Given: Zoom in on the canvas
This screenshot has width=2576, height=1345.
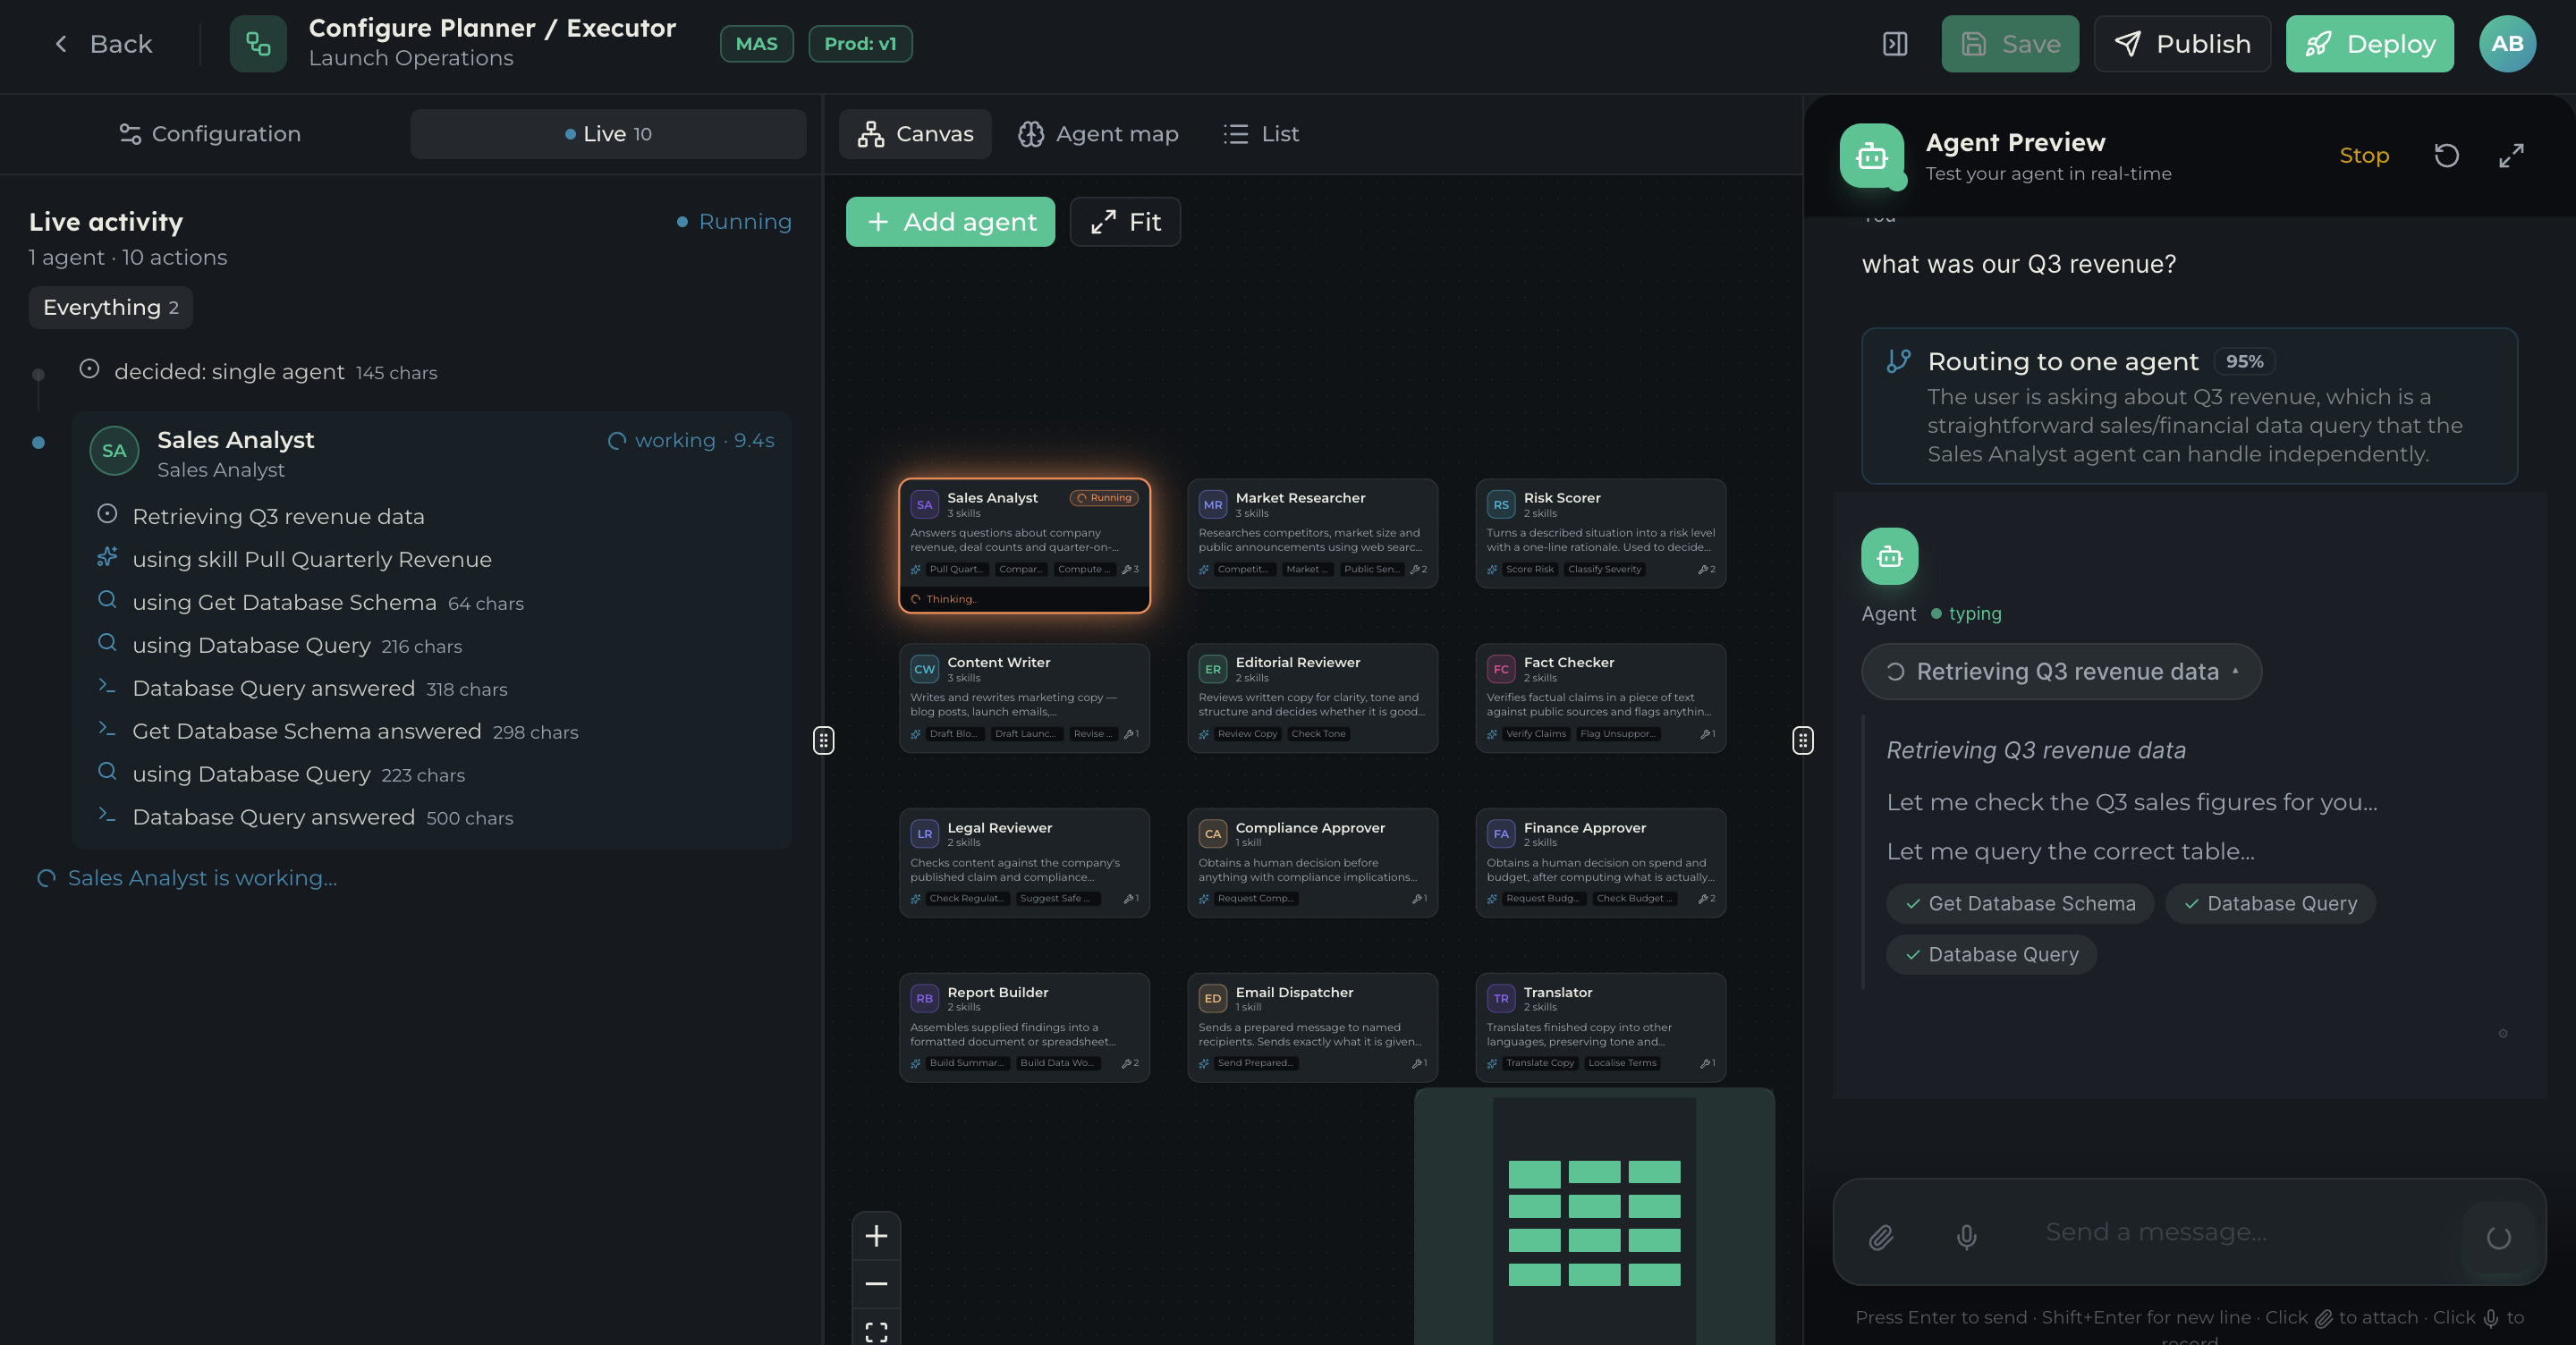Looking at the screenshot, I should (876, 1236).
